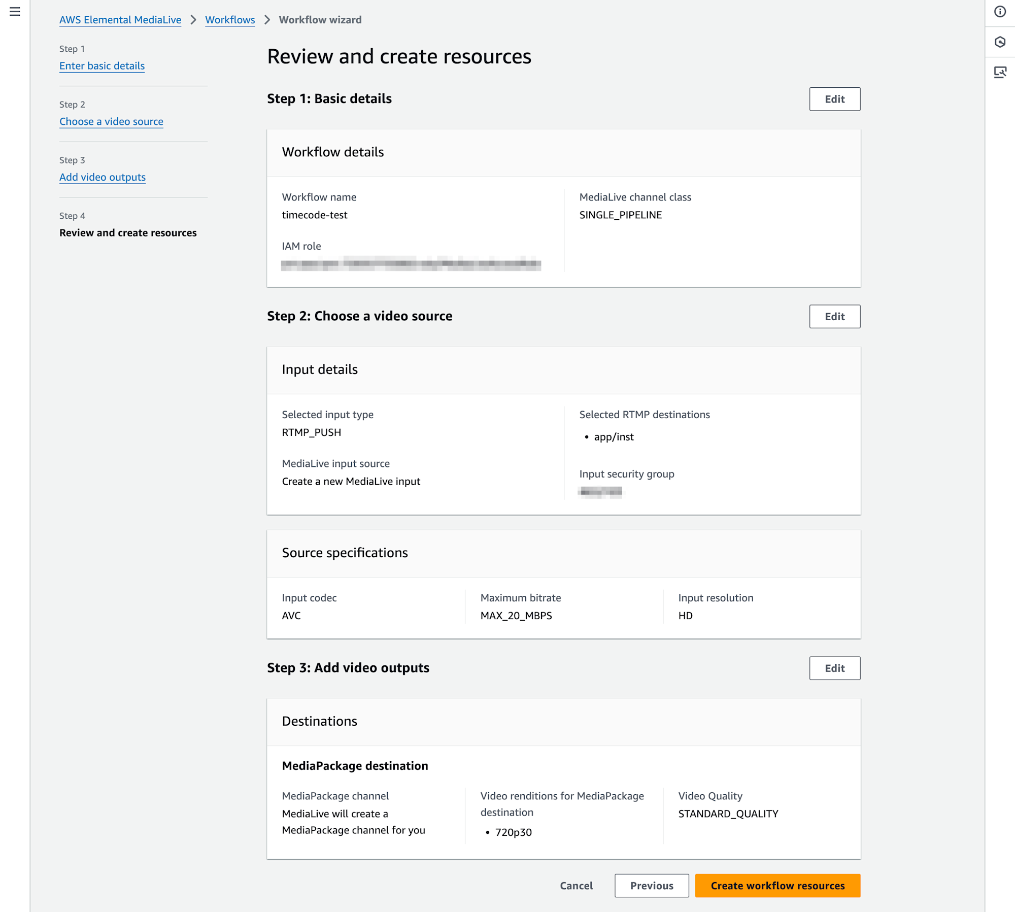Edit Step 3 Add video outputs
The image size is (1015, 912).
834,668
